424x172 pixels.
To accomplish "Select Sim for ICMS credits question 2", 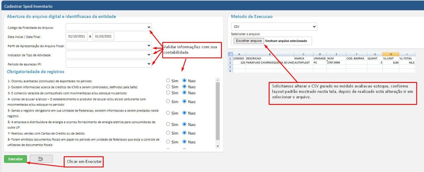I will (168, 87).
